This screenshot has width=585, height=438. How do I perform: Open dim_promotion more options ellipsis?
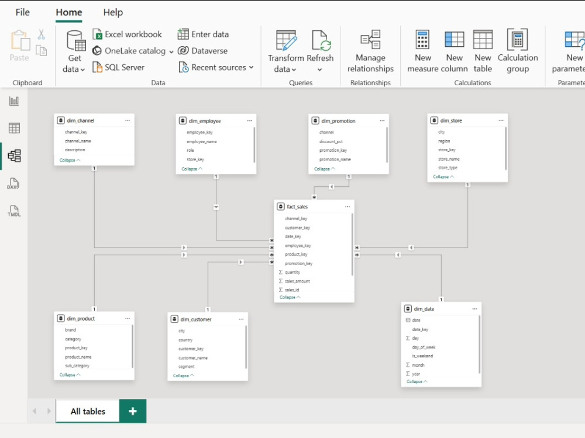point(382,121)
